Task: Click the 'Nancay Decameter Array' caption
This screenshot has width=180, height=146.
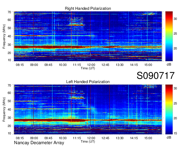Action: coord(39,143)
